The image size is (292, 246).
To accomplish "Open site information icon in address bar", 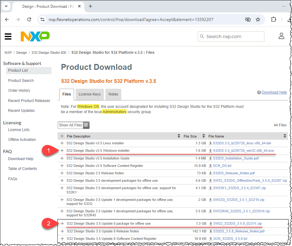I will [42, 19].
